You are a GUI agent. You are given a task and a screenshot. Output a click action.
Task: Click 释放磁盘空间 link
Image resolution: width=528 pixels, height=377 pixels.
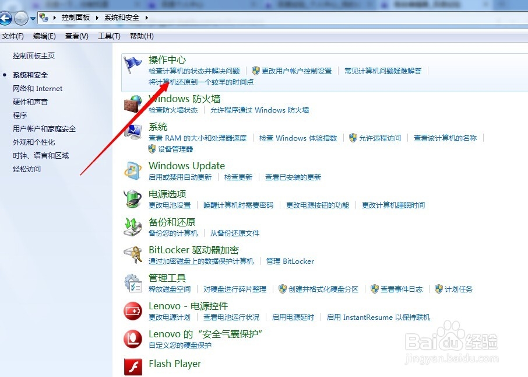point(170,289)
